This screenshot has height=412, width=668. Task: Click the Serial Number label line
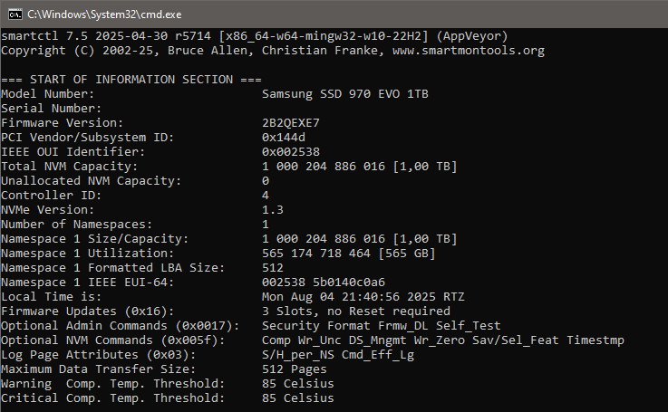pos(51,109)
